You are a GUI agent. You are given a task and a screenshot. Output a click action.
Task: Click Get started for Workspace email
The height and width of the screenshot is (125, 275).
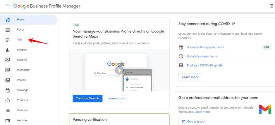pyautogui.click(x=193, y=122)
